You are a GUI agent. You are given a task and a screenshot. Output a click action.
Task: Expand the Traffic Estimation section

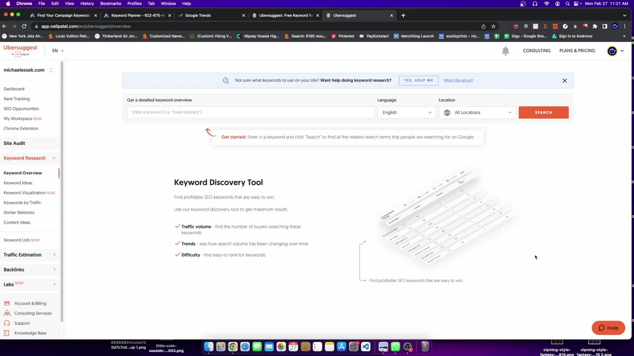pyautogui.click(x=54, y=255)
